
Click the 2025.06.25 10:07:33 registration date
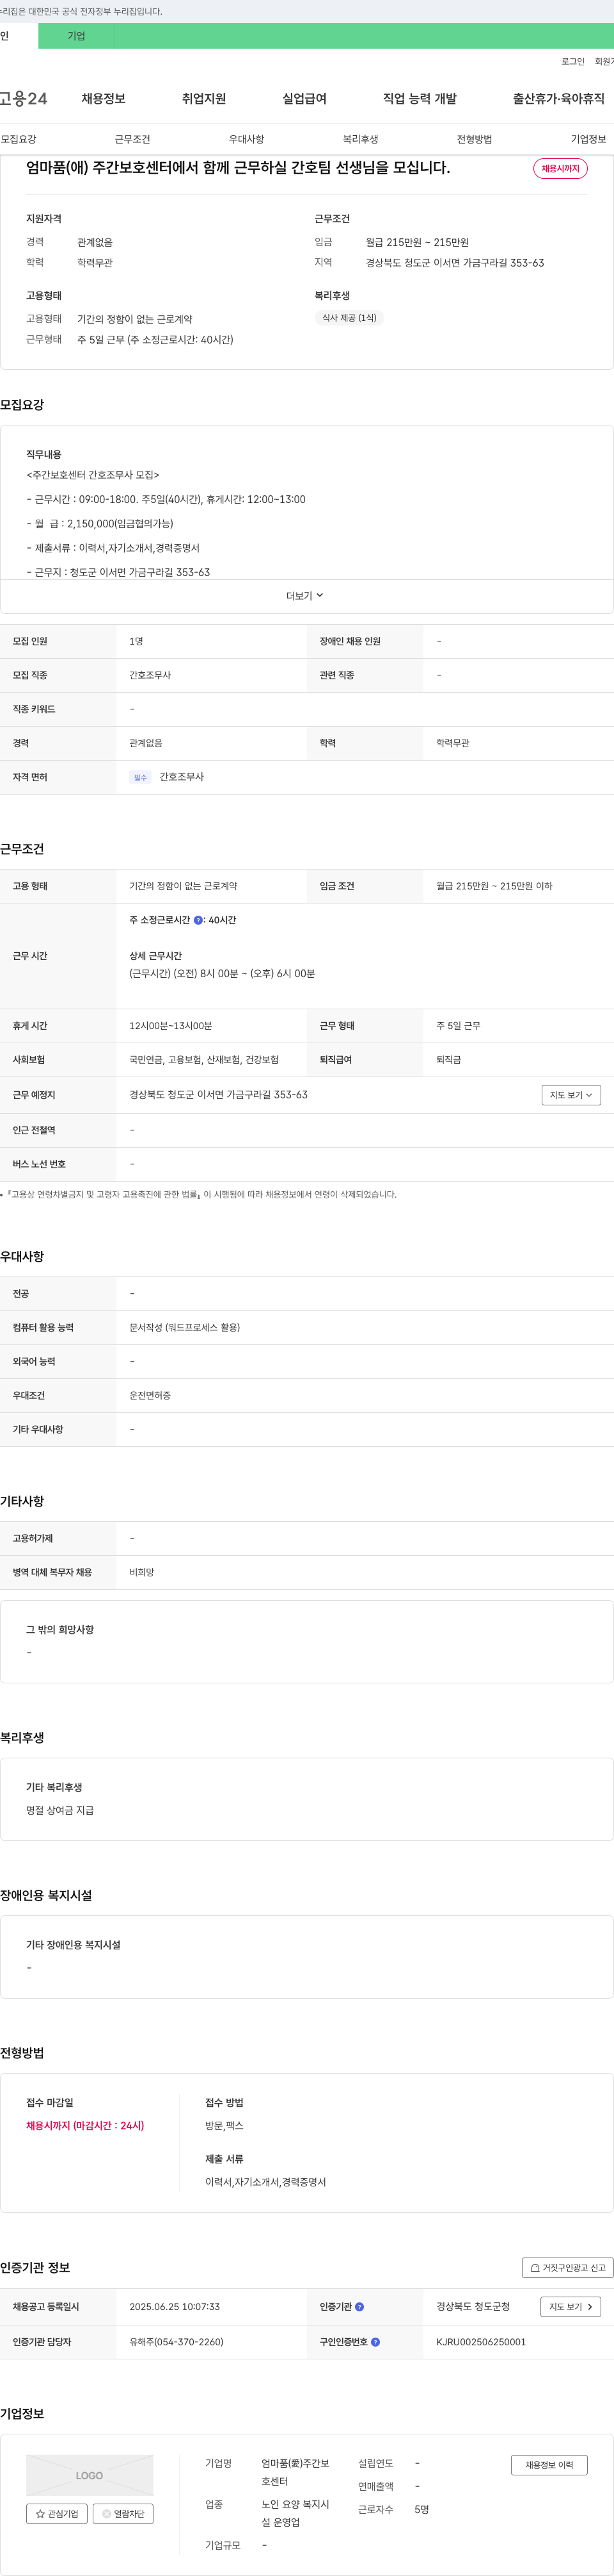coord(175,2307)
